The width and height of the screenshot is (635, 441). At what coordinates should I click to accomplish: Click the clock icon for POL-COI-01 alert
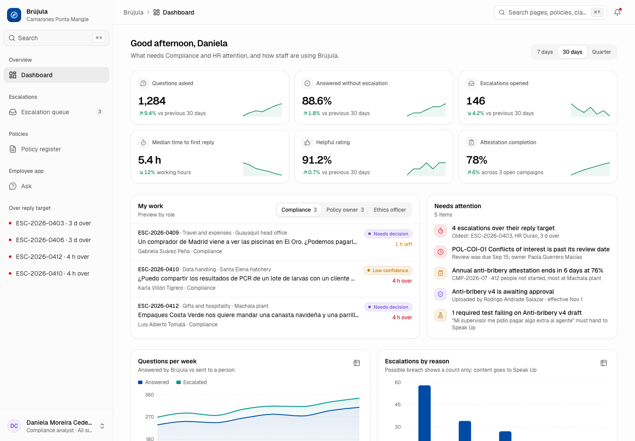pyautogui.click(x=441, y=252)
